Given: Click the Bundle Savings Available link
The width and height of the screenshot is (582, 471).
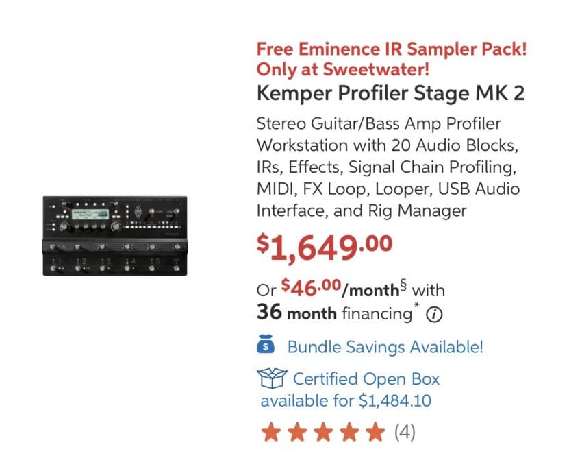Looking at the screenshot, I should (x=385, y=347).
